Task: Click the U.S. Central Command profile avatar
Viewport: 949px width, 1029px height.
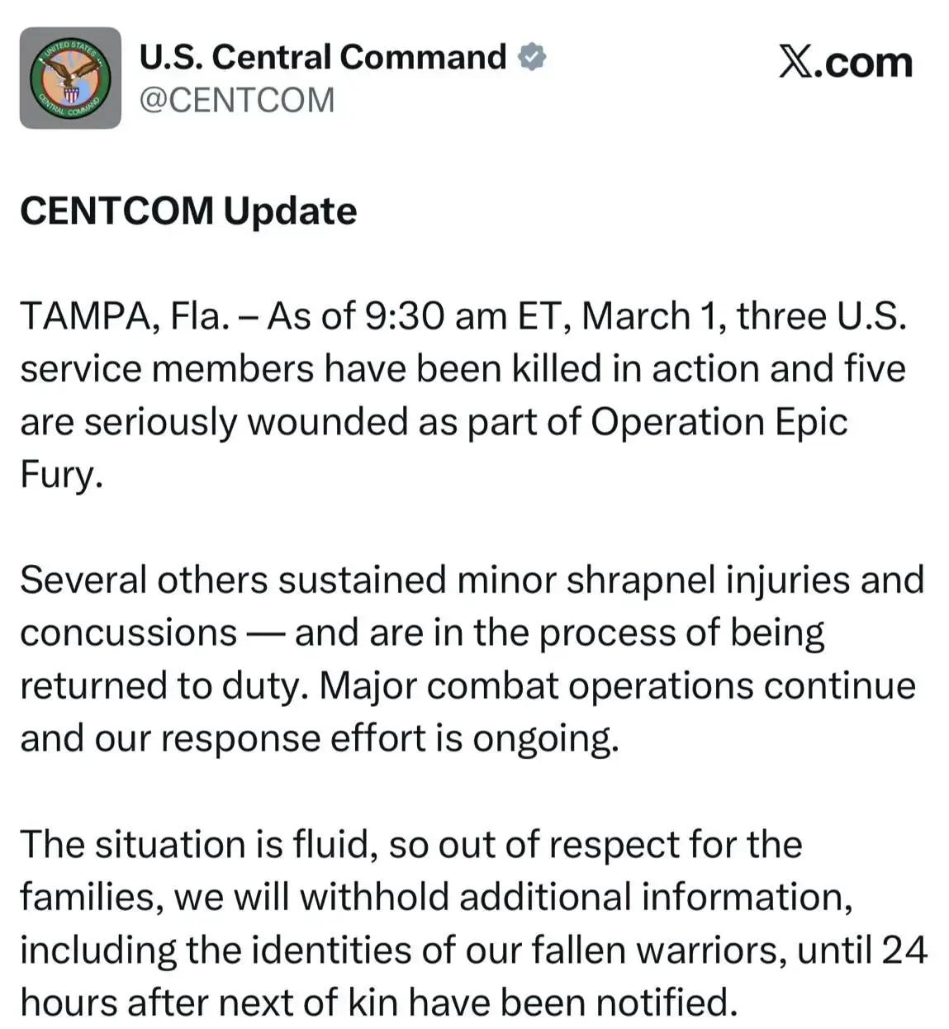Action: [70, 78]
